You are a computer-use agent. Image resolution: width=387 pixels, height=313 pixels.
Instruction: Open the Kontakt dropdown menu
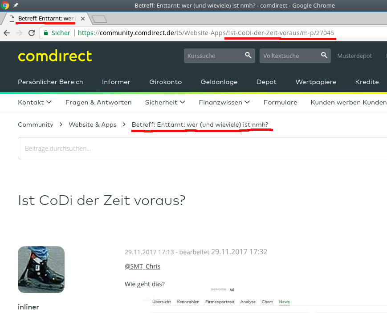(x=34, y=102)
